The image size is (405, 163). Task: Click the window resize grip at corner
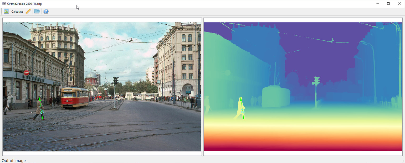point(403,161)
